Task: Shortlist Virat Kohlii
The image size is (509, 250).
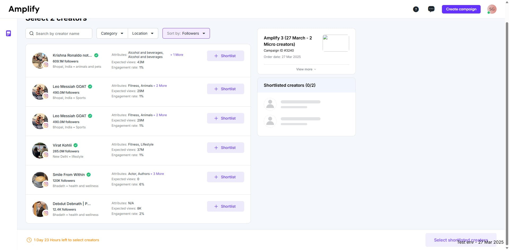Action: click(225, 147)
